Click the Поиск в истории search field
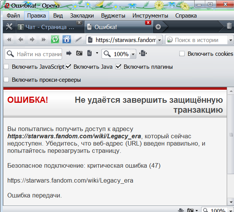This screenshot has height=212, width=234. [x=199, y=40]
